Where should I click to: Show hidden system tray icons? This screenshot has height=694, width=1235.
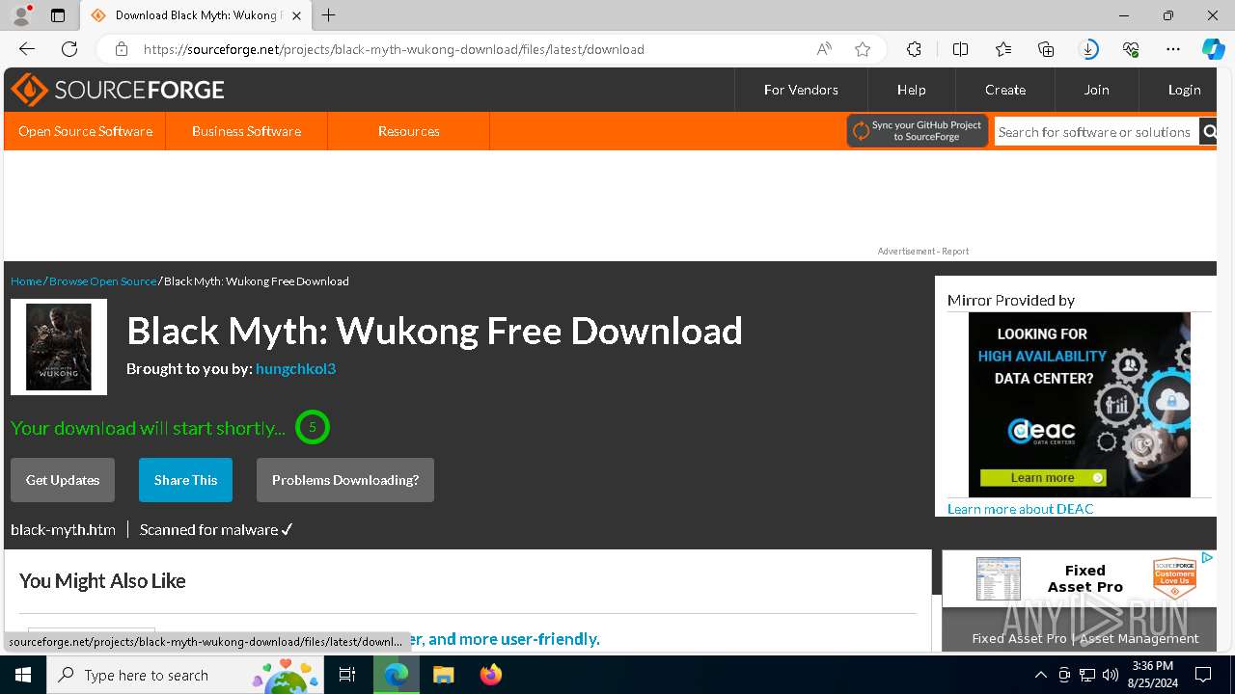[1040, 675]
